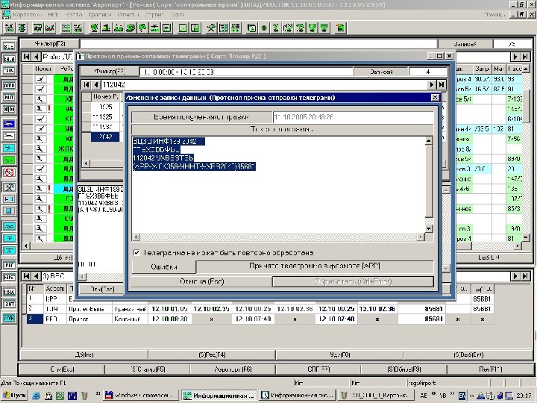The width and height of the screenshot is (537, 403).
Task: Click the telegram text scrollbar up arrow
Action: (x=428, y=141)
